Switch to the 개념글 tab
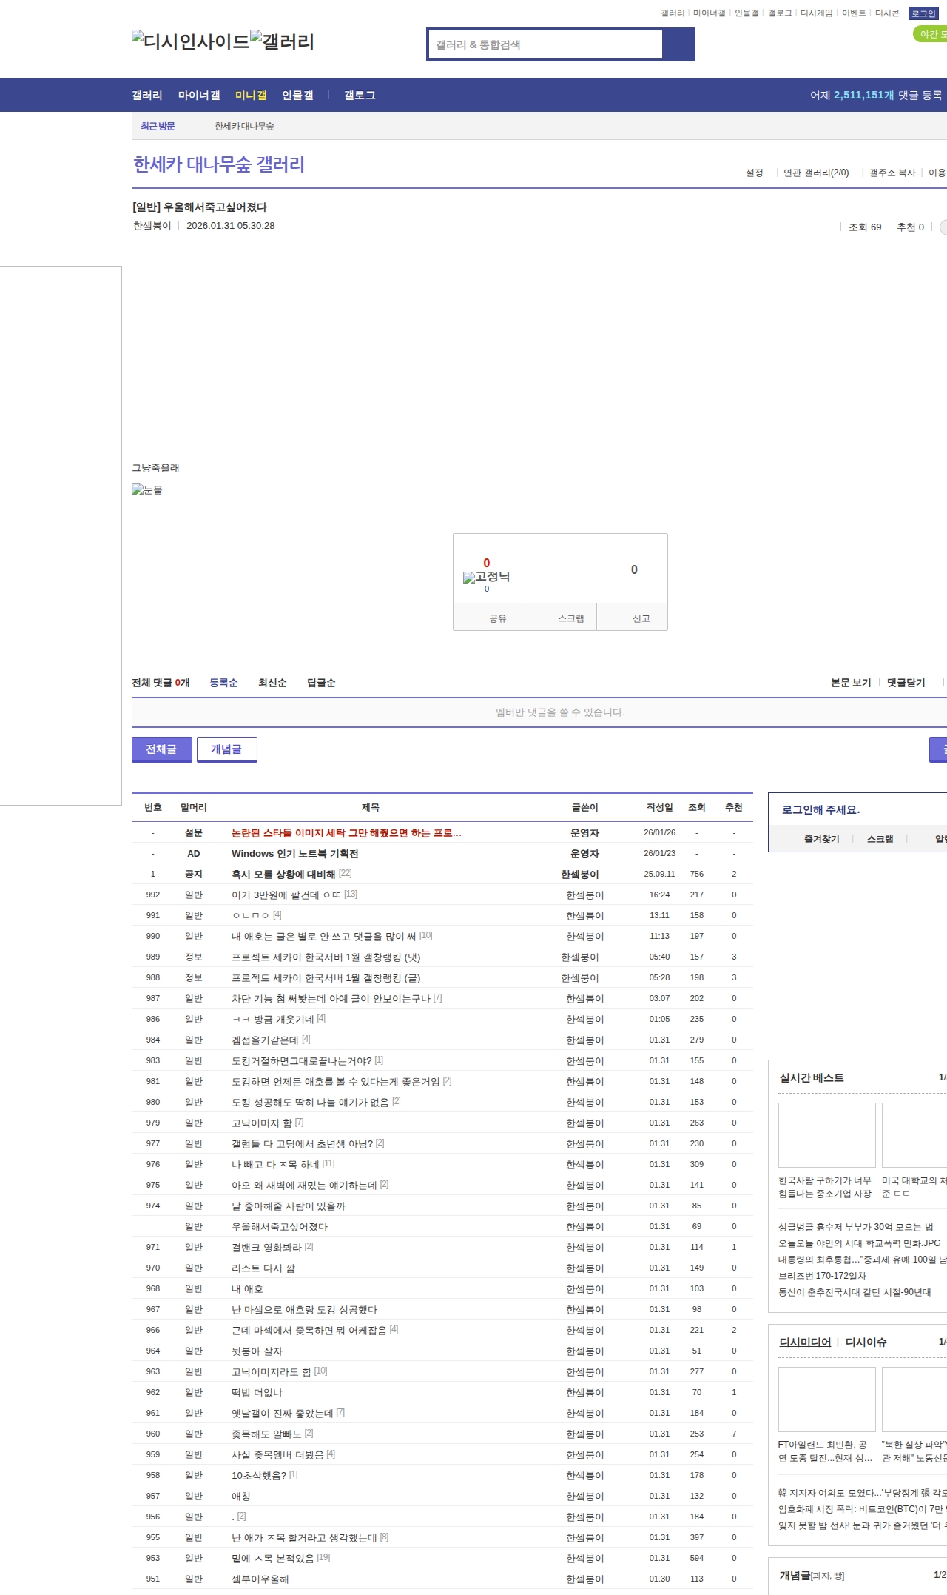The image size is (947, 1595). [x=226, y=749]
